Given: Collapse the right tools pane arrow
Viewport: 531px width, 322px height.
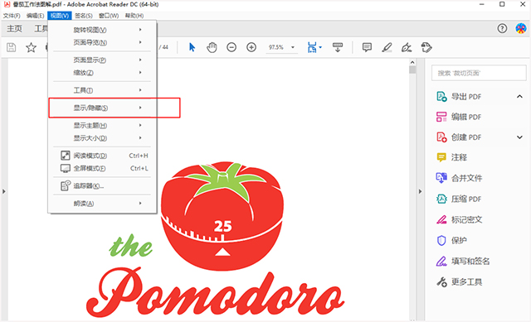Looking at the screenshot, I should coord(421,191).
